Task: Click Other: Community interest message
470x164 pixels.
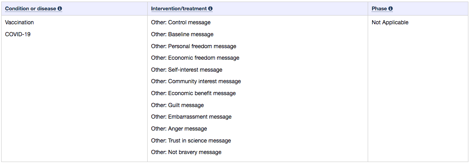Action: click(196, 81)
